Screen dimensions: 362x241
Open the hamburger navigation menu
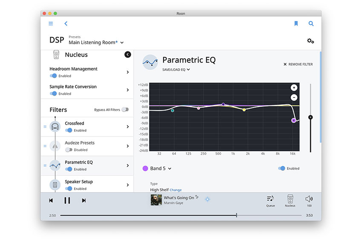pos(51,24)
